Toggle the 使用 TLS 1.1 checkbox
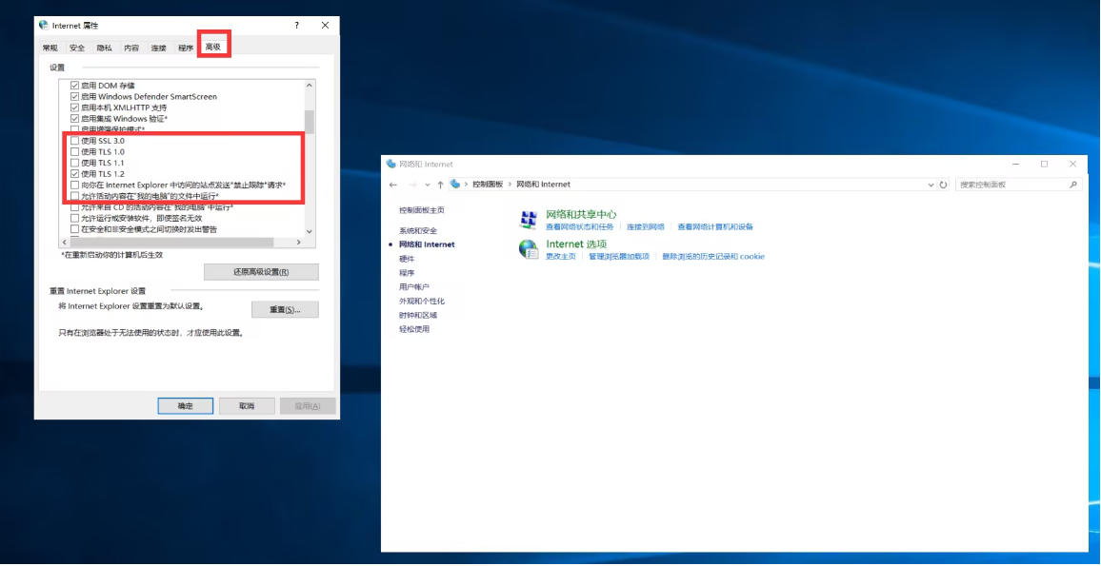Image resolution: width=1101 pixels, height=566 pixels. coord(75,163)
